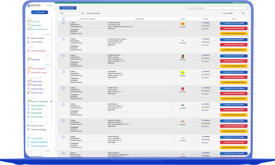Expand visualizza link in Inventario section
The width and height of the screenshot is (275, 165).
[48, 151]
